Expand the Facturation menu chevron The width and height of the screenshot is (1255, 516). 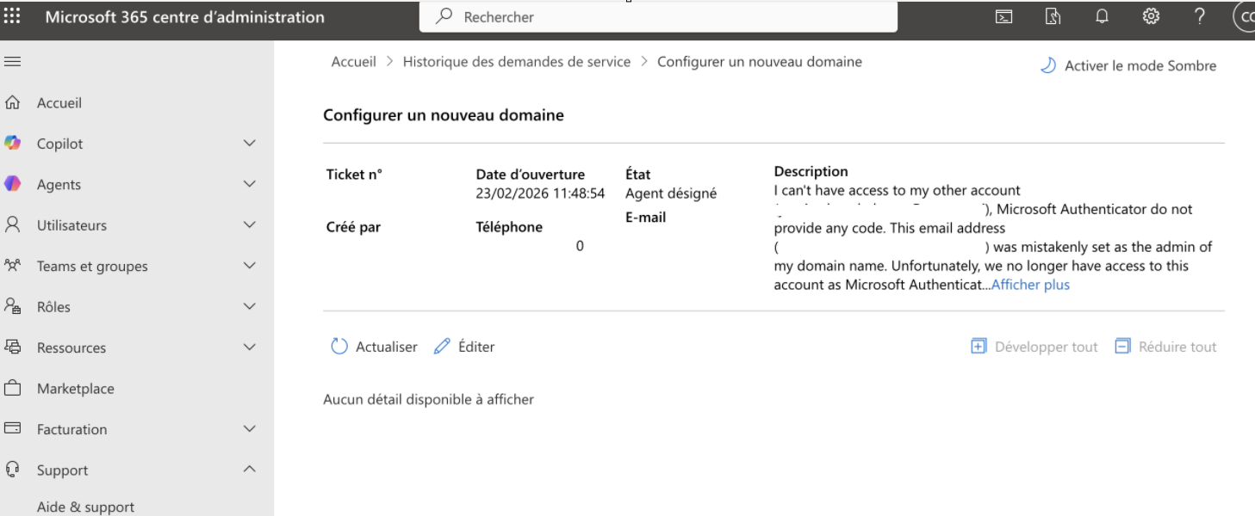click(250, 429)
